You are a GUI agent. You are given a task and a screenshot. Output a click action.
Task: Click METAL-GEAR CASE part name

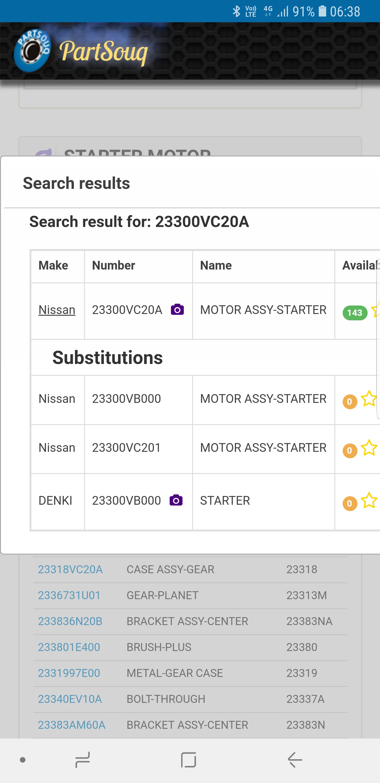(175, 673)
